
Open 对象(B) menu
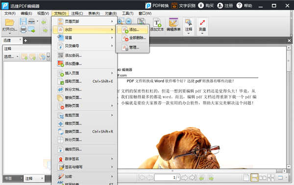tap(111, 13)
